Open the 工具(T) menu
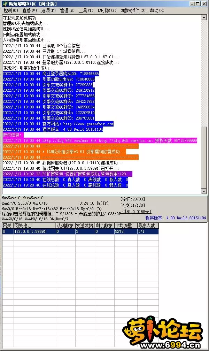This screenshot has height=351, width=209. [86, 10]
